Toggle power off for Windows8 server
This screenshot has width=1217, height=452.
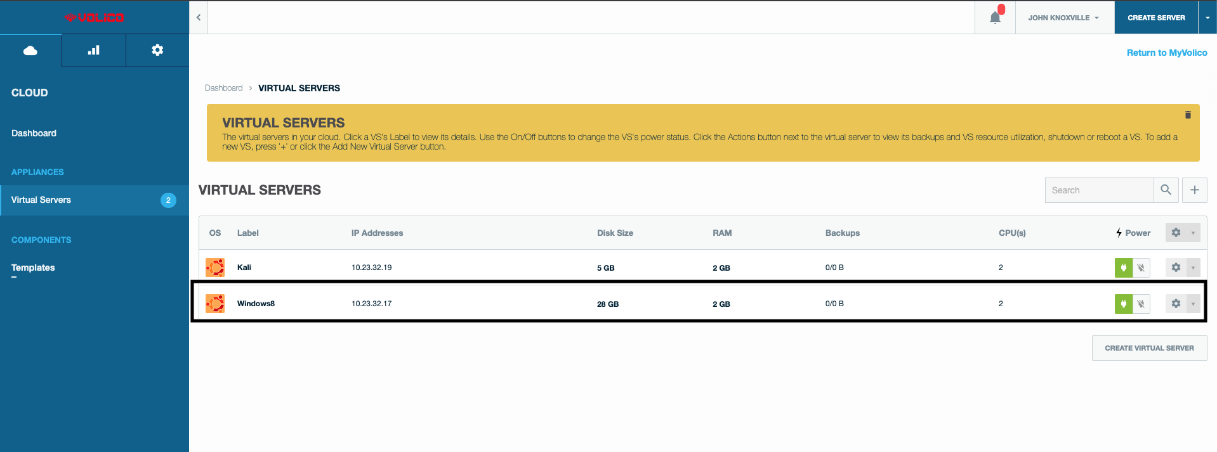coord(1141,304)
